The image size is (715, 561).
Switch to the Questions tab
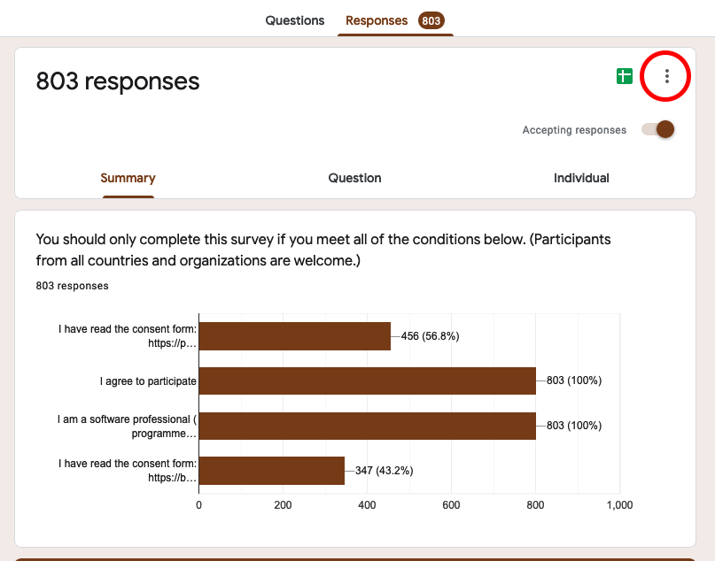click(294, 20)
